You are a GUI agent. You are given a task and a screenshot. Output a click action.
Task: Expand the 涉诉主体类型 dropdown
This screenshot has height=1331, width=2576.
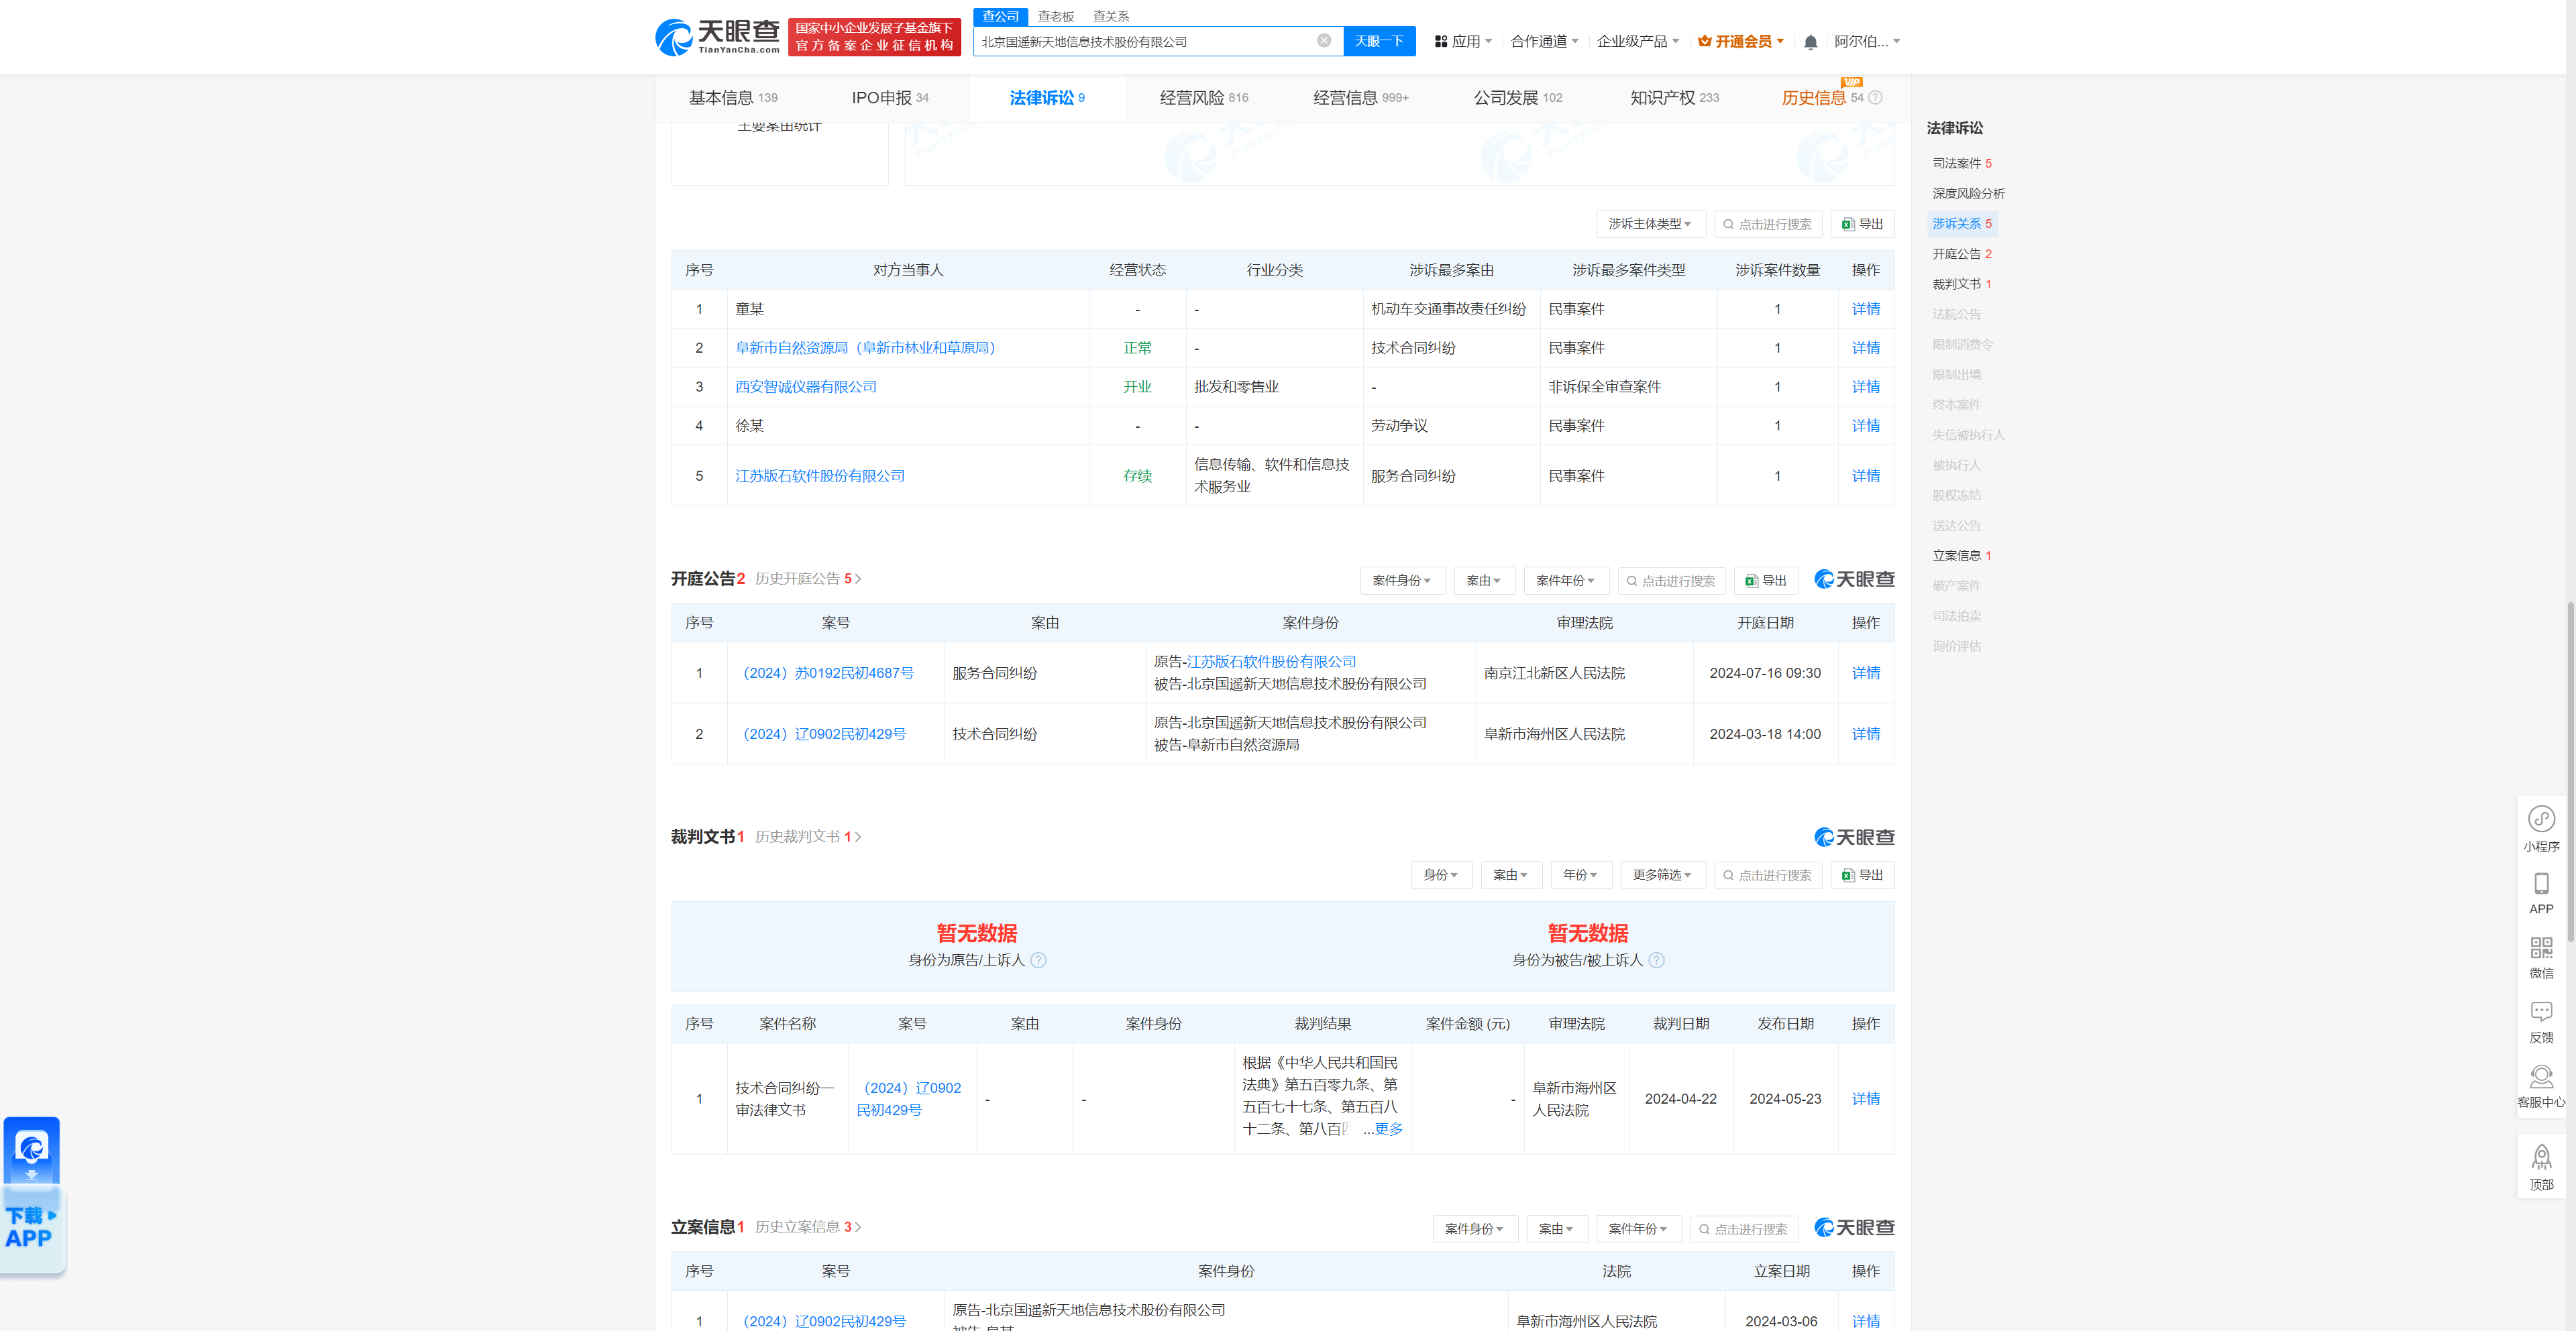[1650, 224]
